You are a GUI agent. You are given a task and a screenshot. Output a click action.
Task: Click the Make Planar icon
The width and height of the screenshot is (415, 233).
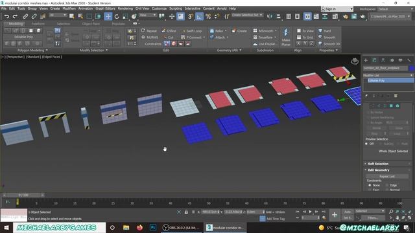(286, 37)
